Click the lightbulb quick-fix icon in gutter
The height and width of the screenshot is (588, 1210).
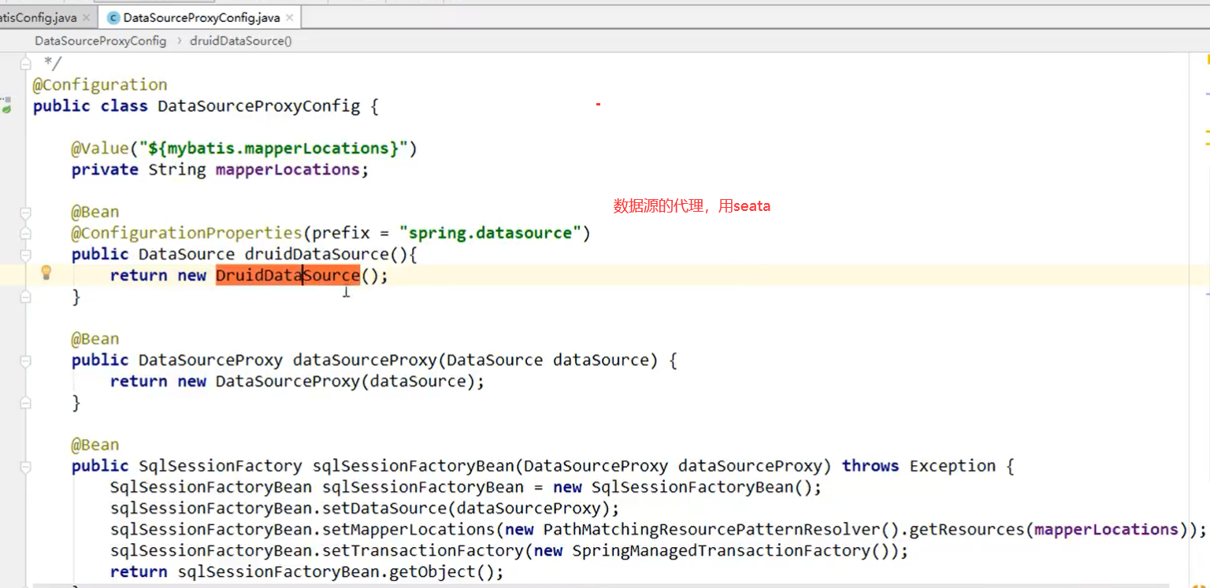click(46, 273)
